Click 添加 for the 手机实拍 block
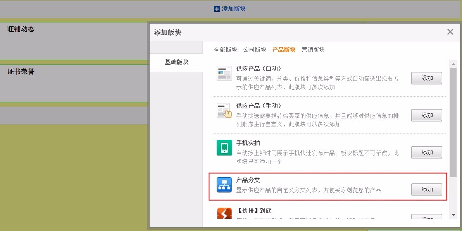The image size is (462, 231). point(426,152)
